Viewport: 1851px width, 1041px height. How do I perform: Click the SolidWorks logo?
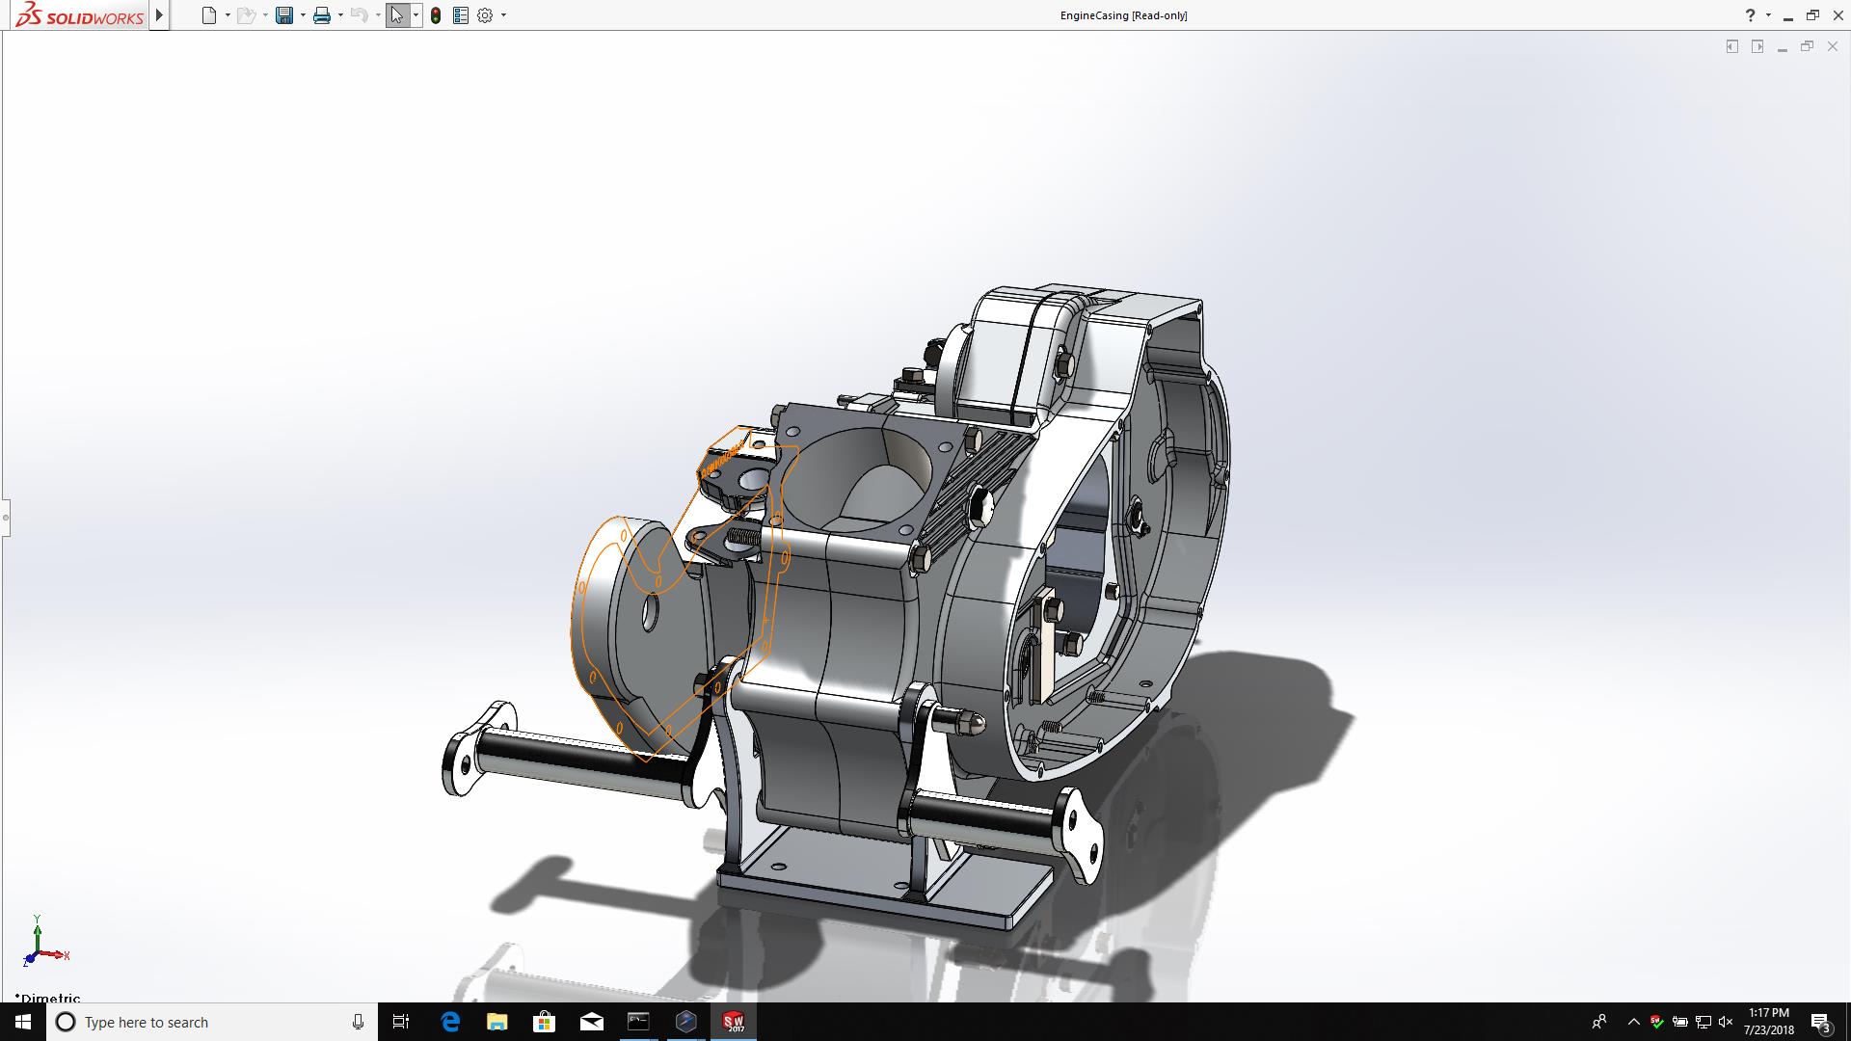pos(81,15)
